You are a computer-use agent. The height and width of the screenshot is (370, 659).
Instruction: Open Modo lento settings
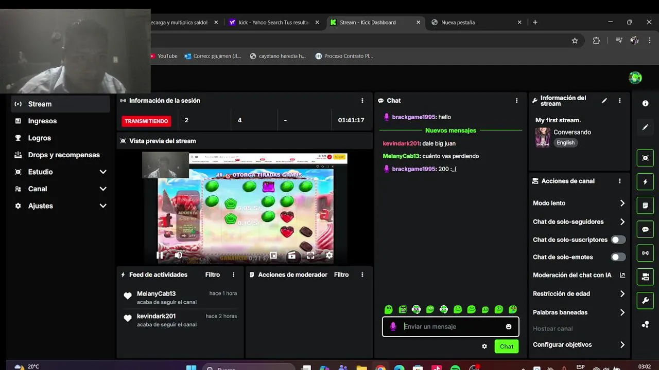pos(579,203)
